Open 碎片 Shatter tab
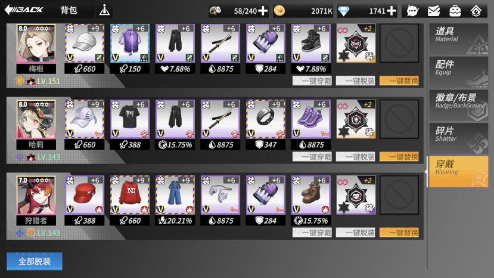 (x=459, y=139)
